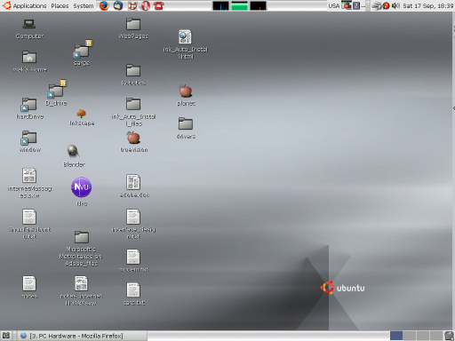The height and width of the screenshot is (341, 455).
Task: Click the purple question mark tray icon
Action: coord(356,5)
